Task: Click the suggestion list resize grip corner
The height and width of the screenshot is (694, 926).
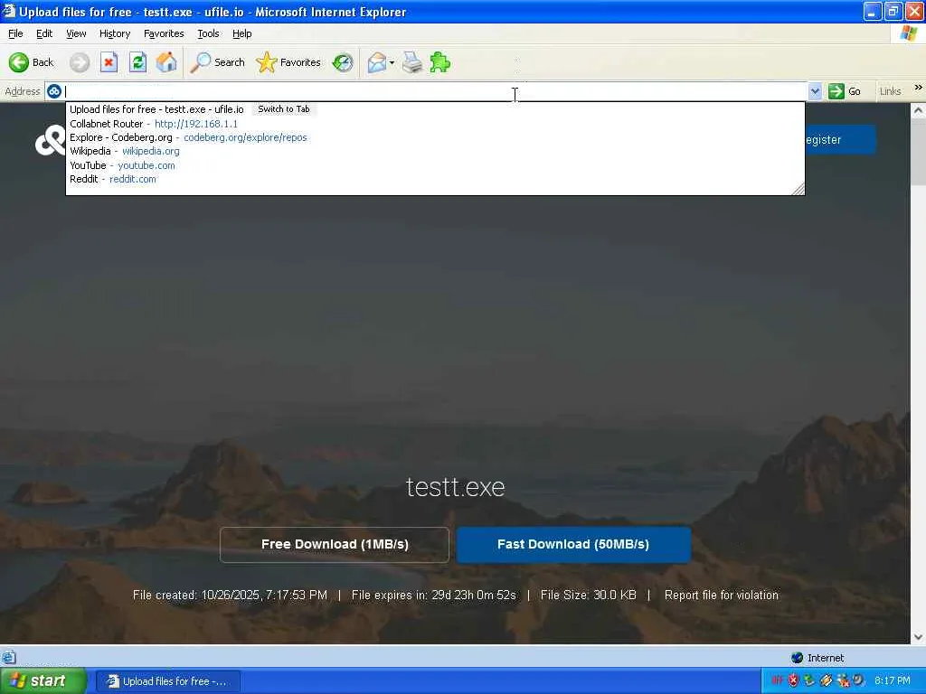Action: 798,189
